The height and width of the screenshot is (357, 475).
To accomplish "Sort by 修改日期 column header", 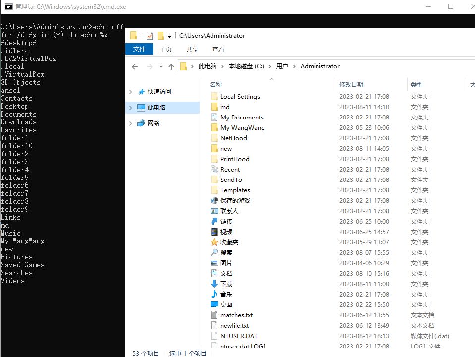I will pyautogui.click(x=351, y=84).
